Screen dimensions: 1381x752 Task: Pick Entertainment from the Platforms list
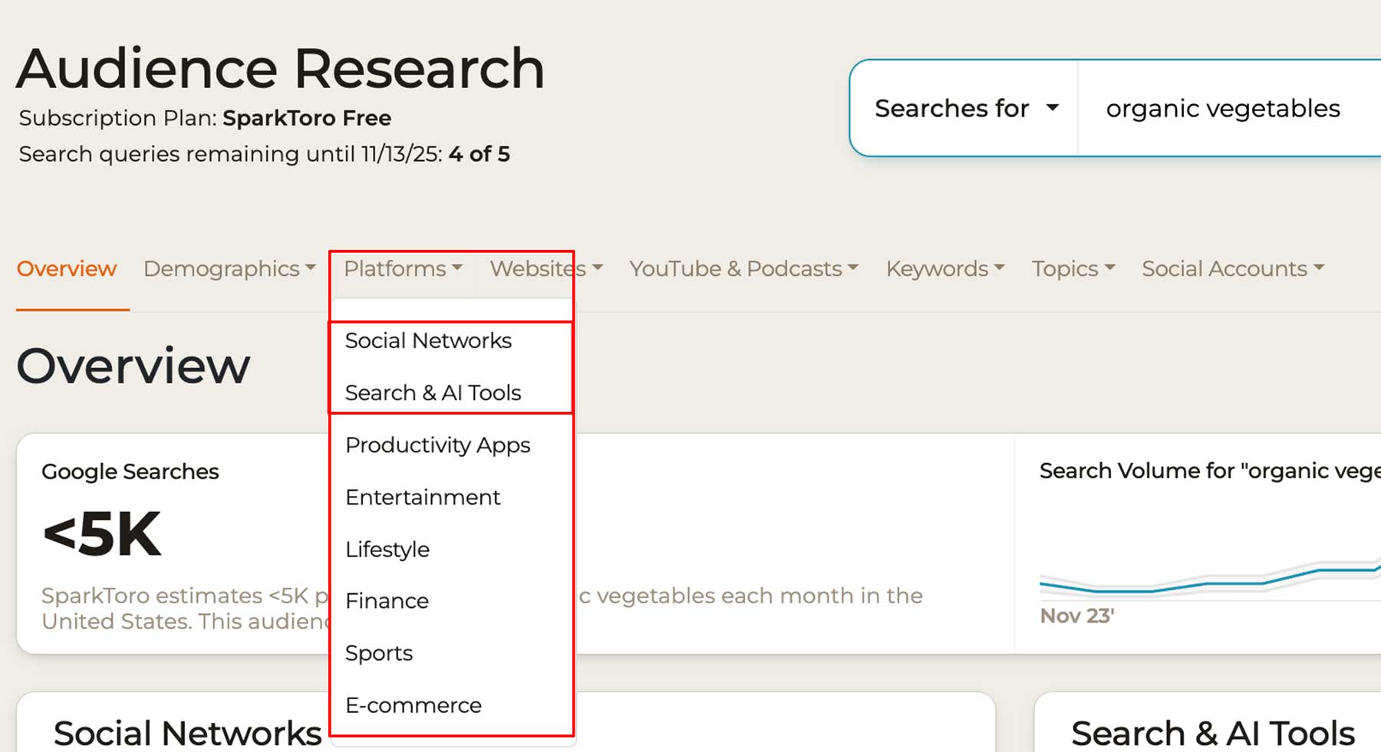423,497
